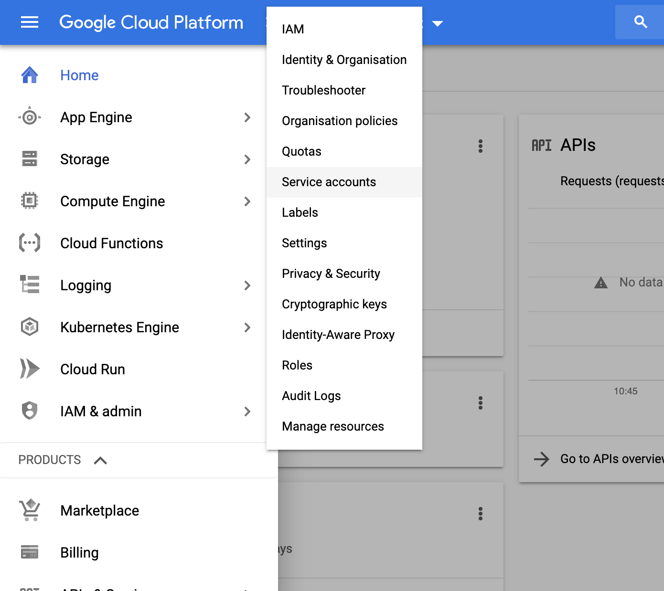Click the IAM & admin shield icon
The image size is (664, 591).
tap(30, 411)
